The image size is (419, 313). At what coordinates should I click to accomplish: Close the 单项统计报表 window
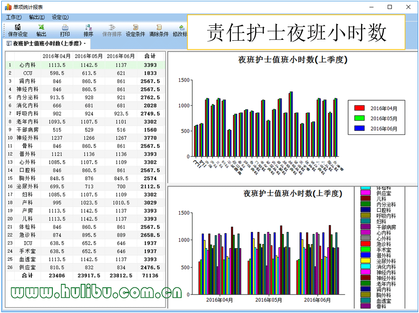point(408,7)
